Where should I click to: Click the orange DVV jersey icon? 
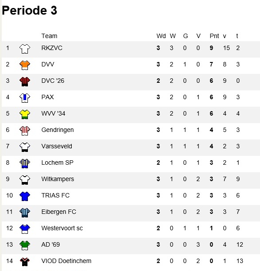[25, 65]
